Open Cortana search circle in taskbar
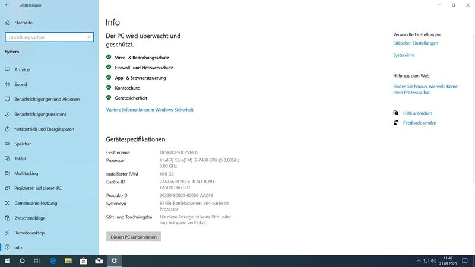475x267 pixels. (22, 260)
